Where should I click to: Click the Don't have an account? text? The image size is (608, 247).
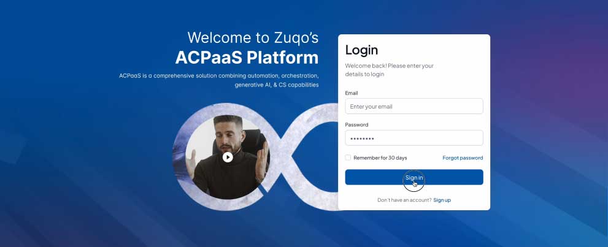click(x=404, y=200)
